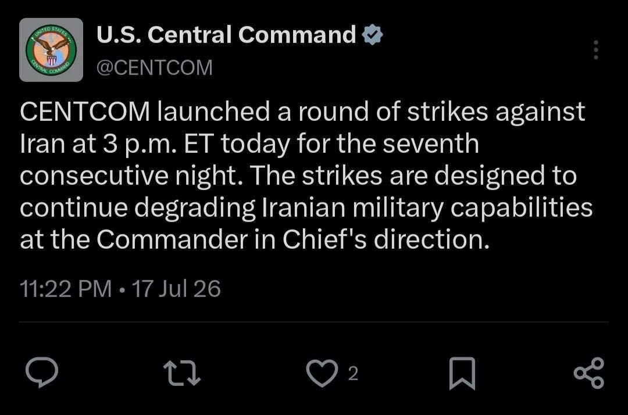Viewport: 628px width, 415px height.
Task: Select the tweet's first line starting CENTCOM launched
Action: point(302,112)
